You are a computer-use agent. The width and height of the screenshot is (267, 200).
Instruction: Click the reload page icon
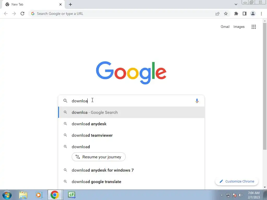tap(22, 14)
